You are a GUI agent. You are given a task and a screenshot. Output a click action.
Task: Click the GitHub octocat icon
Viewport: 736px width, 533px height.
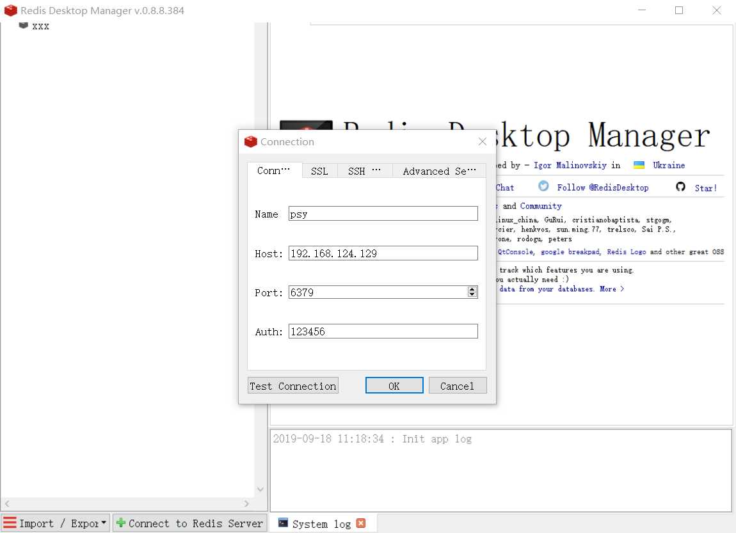[680, 187]
